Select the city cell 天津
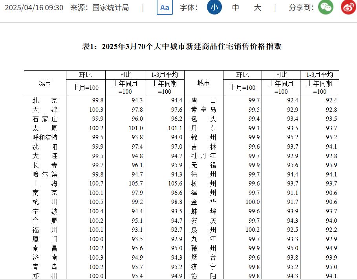Viewport: 357px width, 280px height. (x=45, y=109)
